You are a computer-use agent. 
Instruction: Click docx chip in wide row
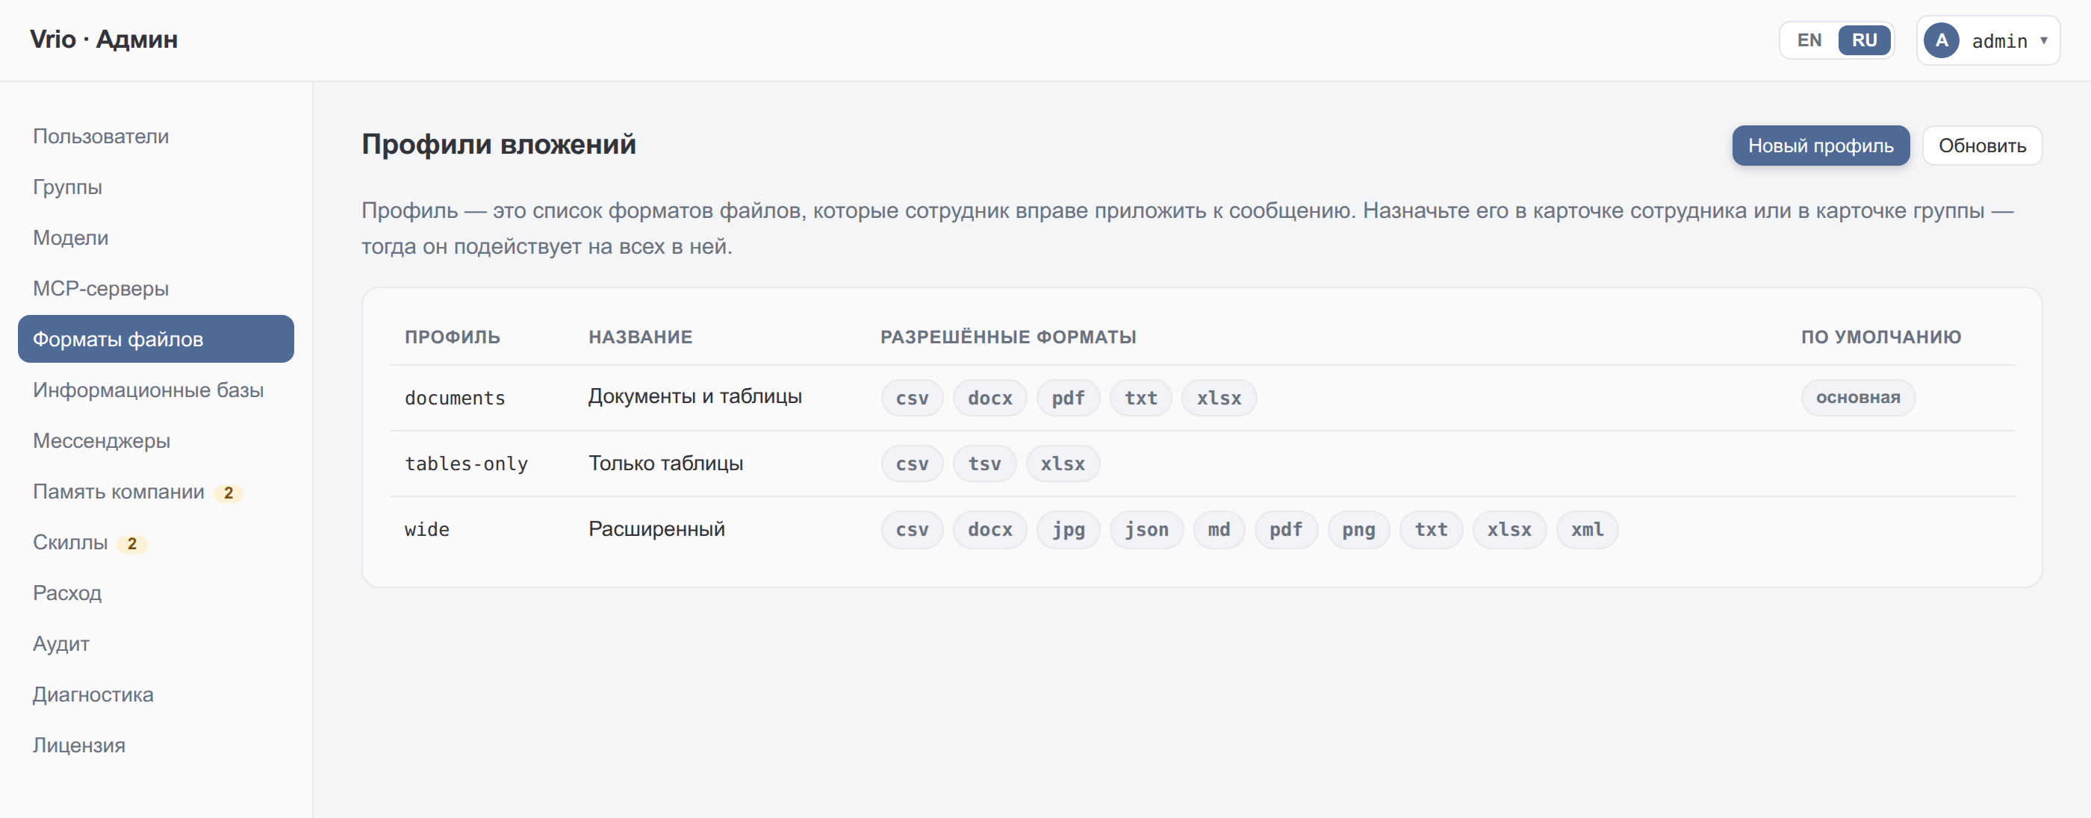pos(989,529)
